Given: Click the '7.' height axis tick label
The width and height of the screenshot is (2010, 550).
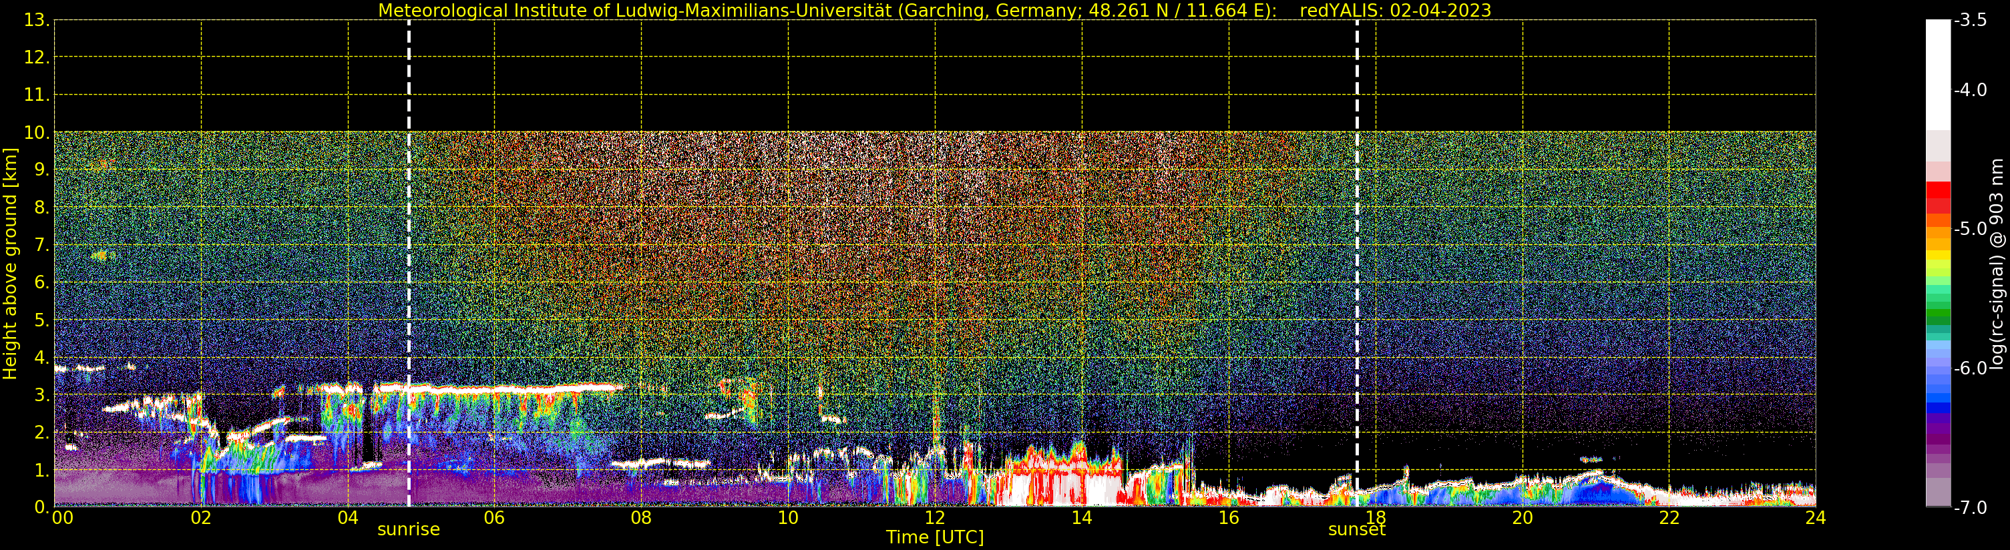Looking at the screenshot, I should pos(41,245).
